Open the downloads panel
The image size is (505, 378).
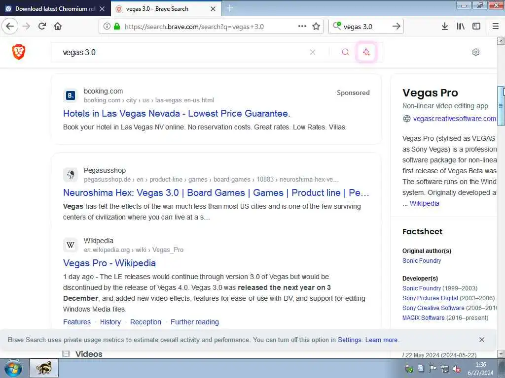(445, 27)
